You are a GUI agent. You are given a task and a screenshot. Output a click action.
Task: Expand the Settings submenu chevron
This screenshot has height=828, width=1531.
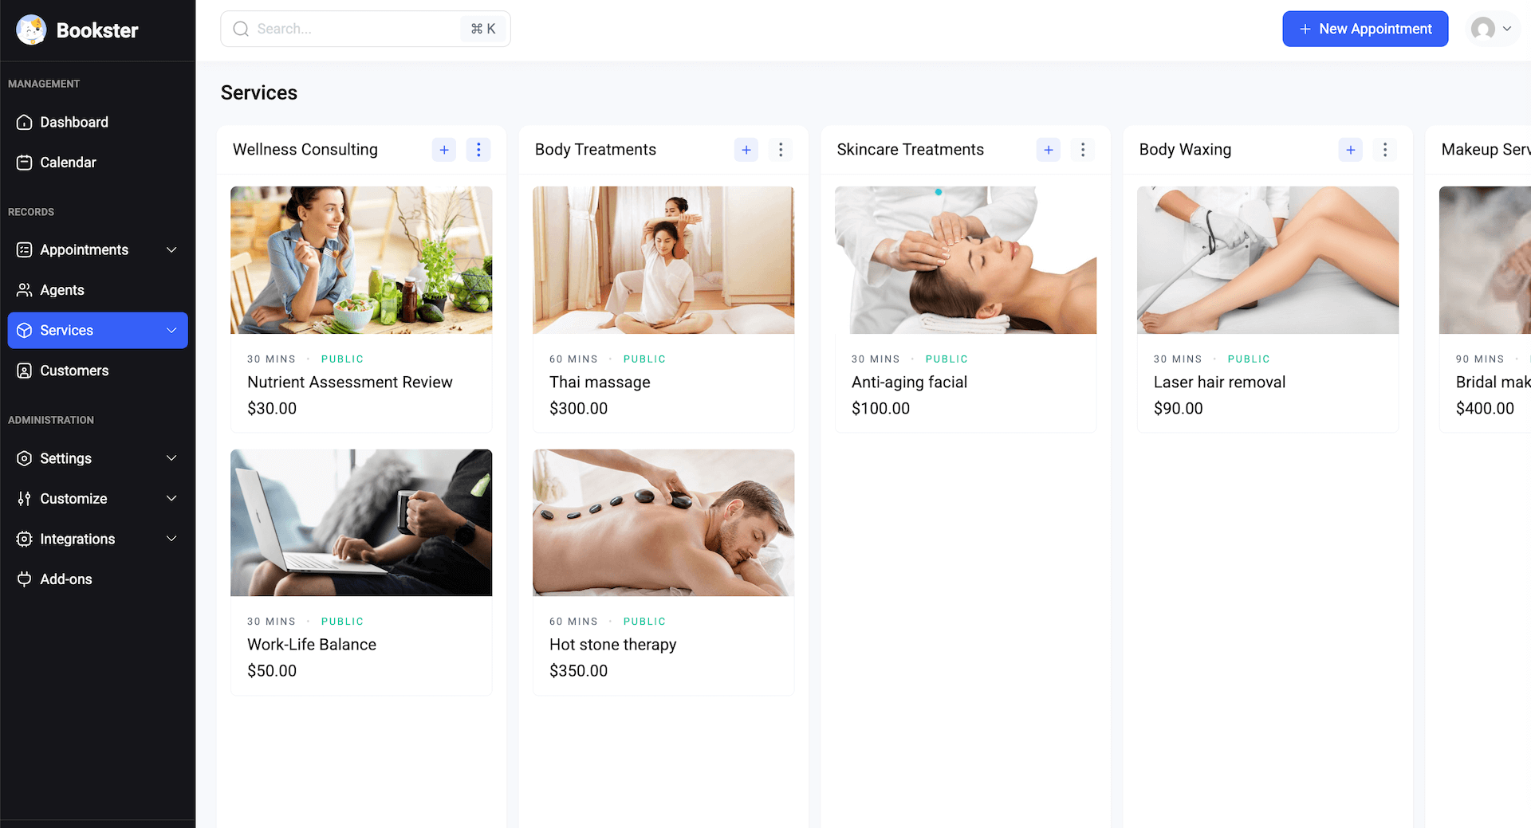171,458
